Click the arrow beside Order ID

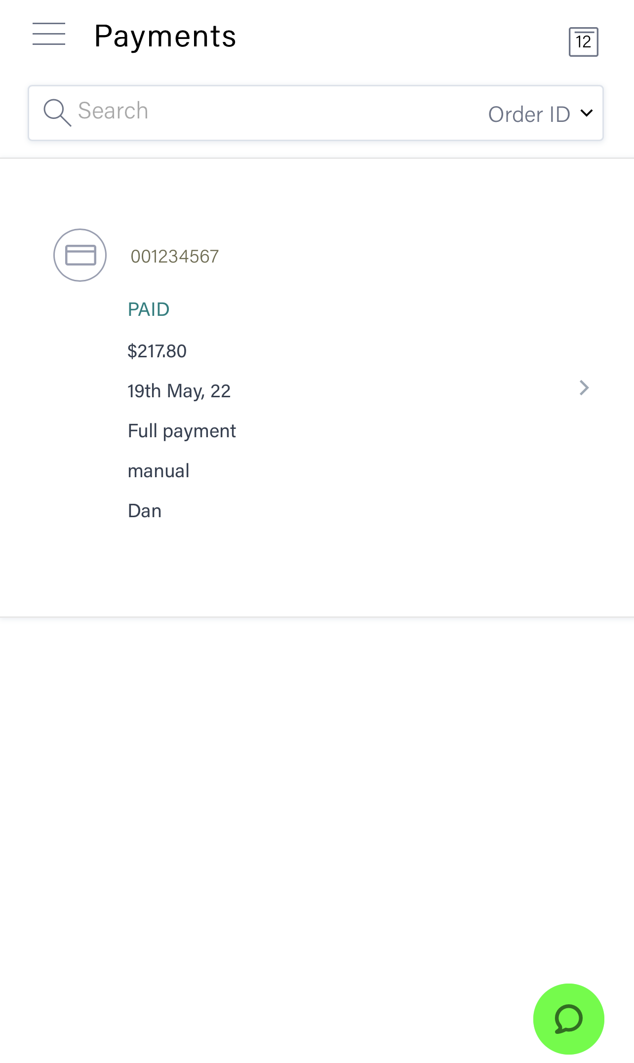click(587, 113)
